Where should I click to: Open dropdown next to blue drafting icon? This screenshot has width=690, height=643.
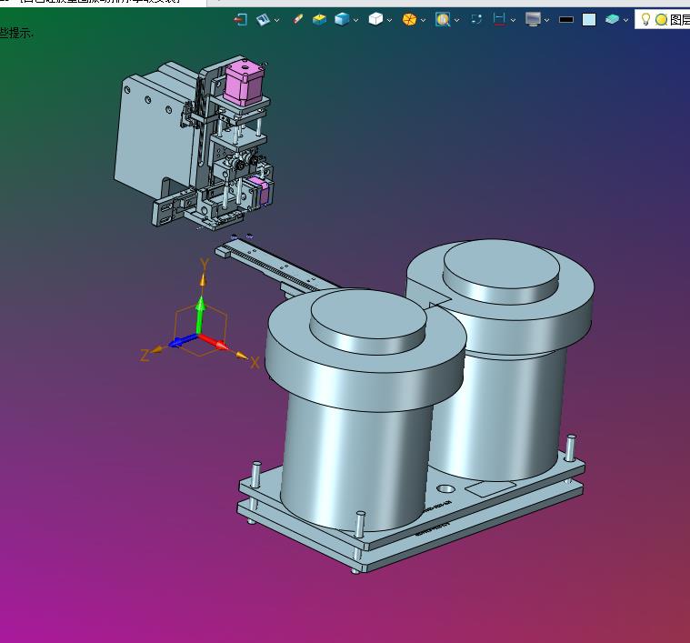click(x=276, y=20)
